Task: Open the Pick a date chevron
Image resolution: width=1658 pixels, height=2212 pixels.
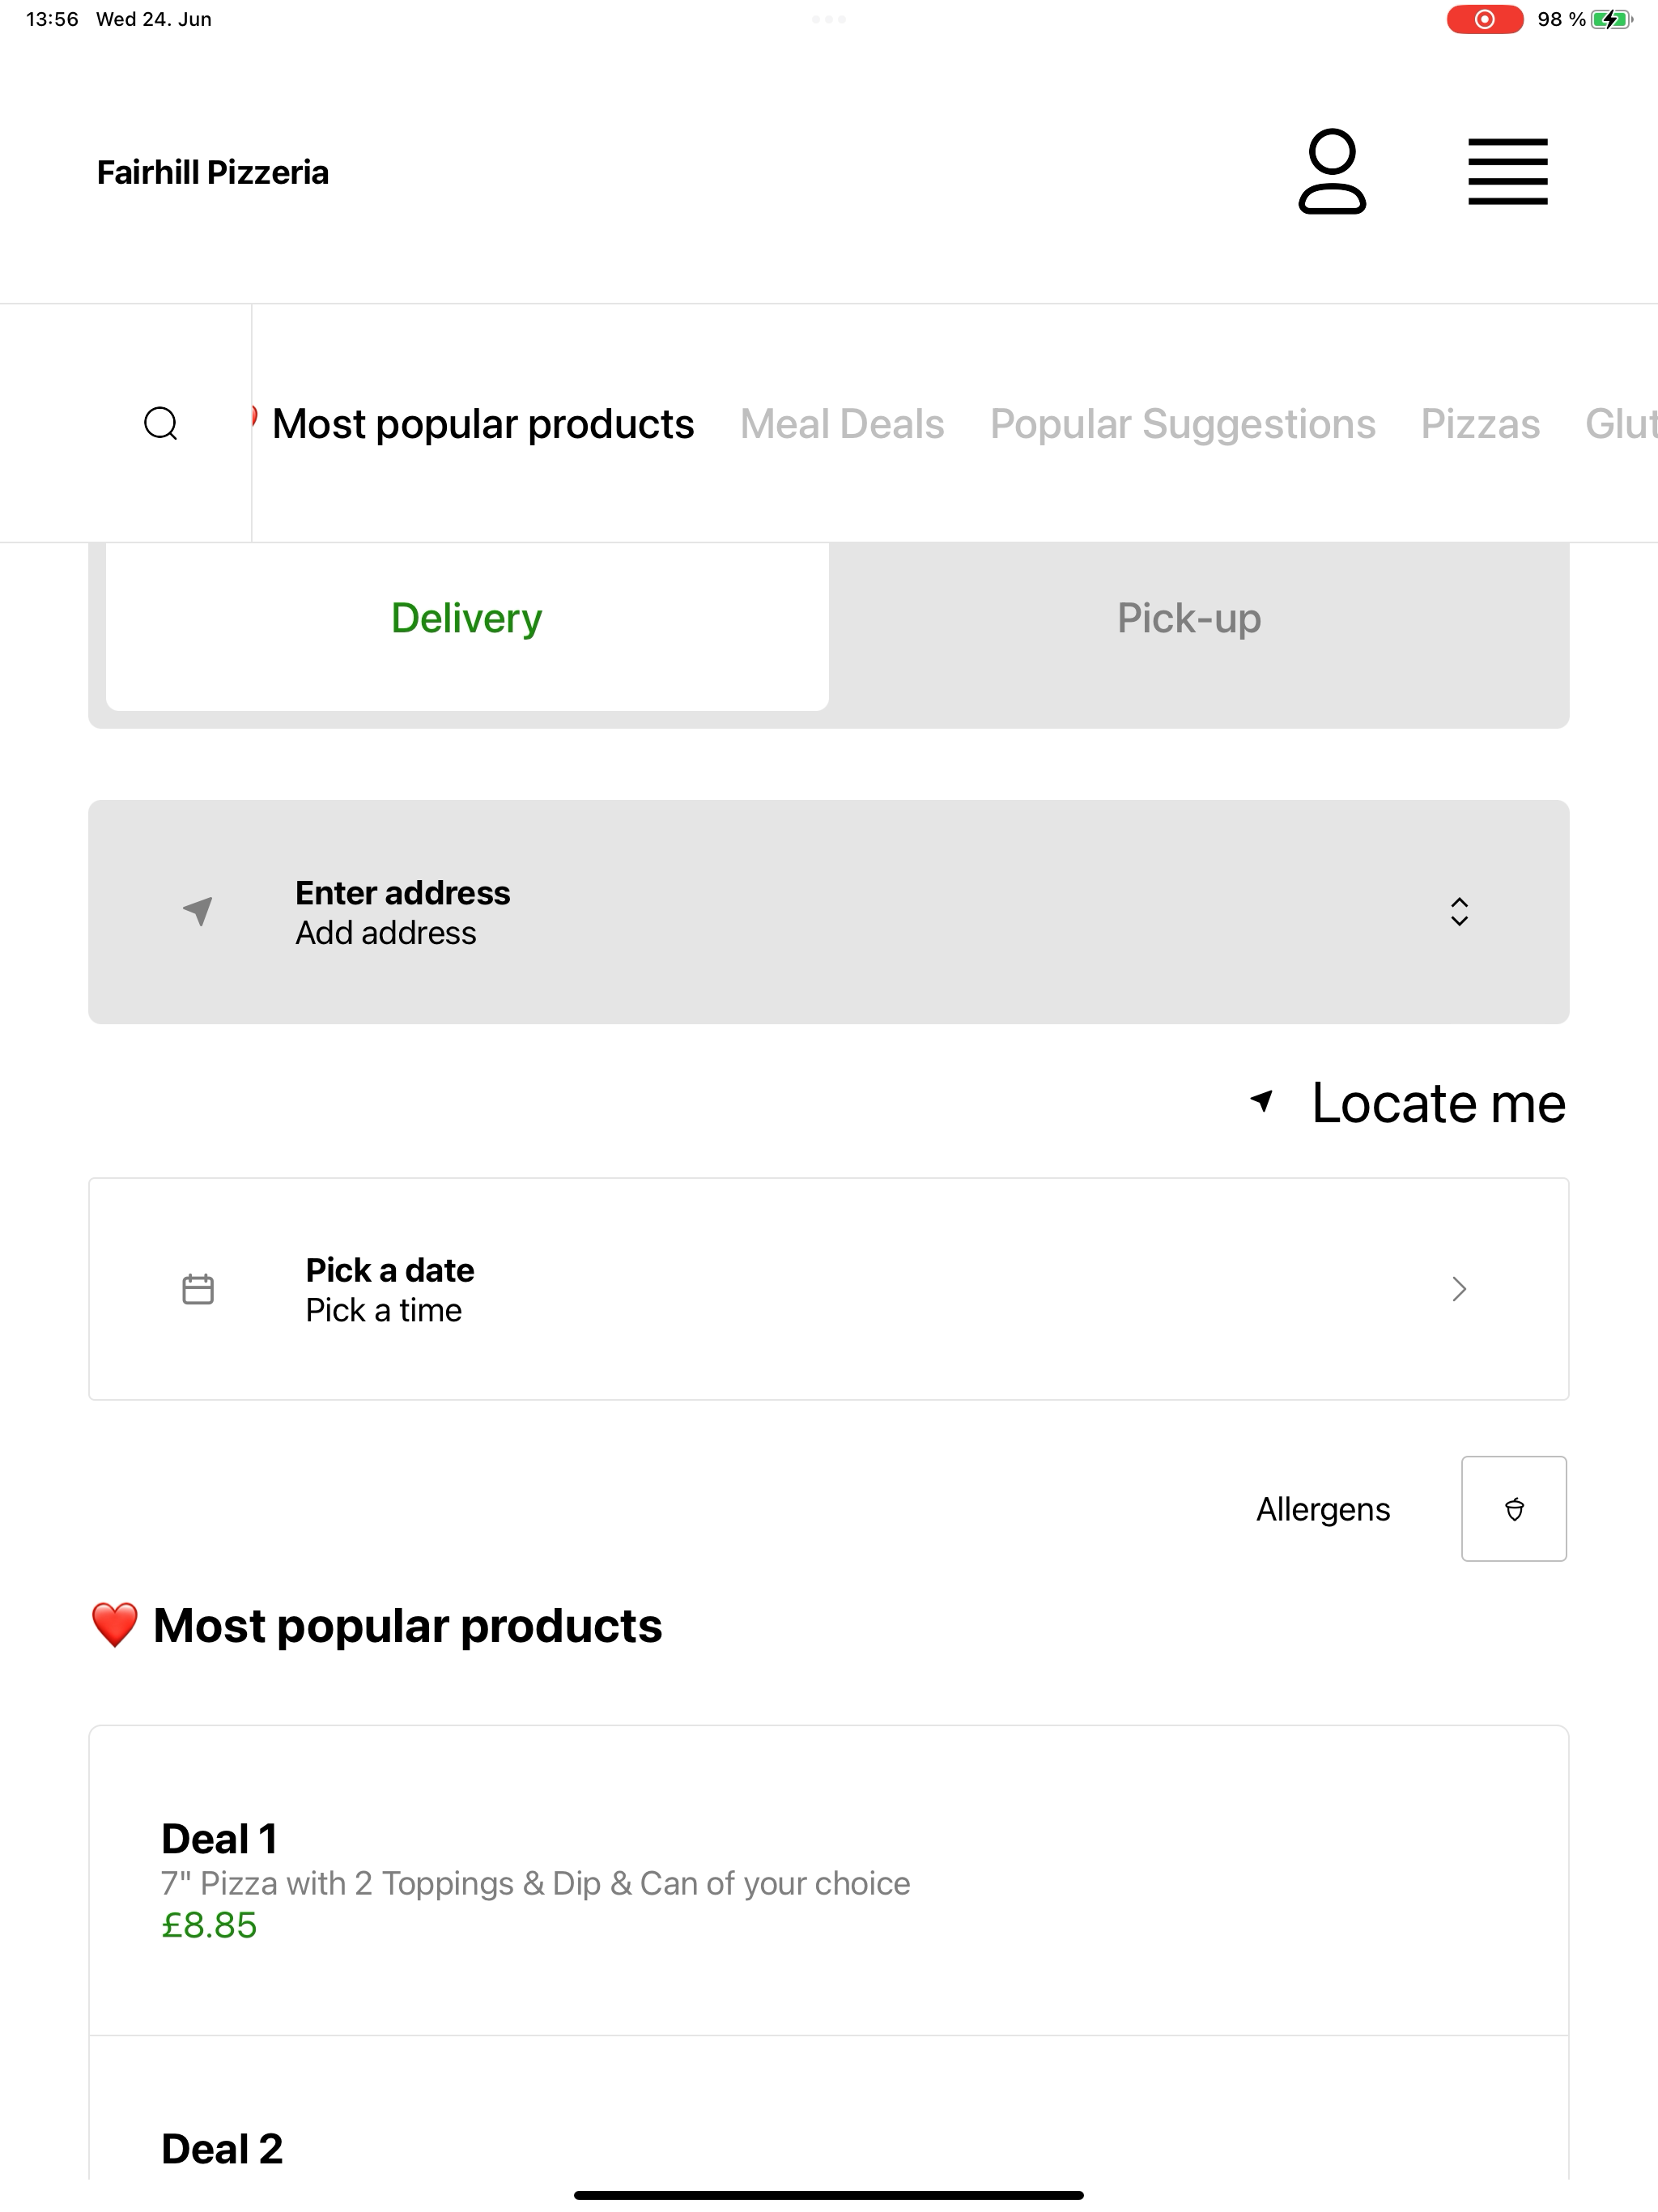Action: pos(1459,1289)
